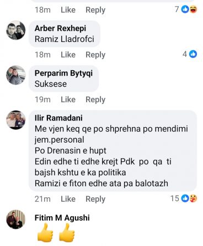This screenshot has width=203, height=246.
Task: Open the Arber Rexhepi name link
Action: (x=60, y=28)
